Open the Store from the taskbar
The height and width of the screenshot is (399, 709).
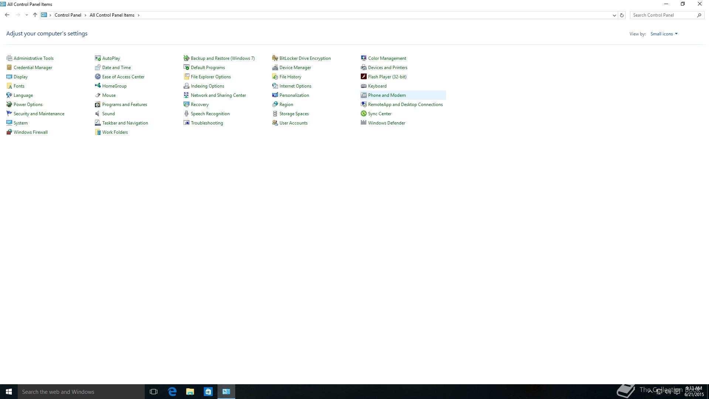click(208, 392)
